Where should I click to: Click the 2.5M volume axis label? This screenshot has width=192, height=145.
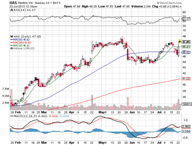point(6,103)
